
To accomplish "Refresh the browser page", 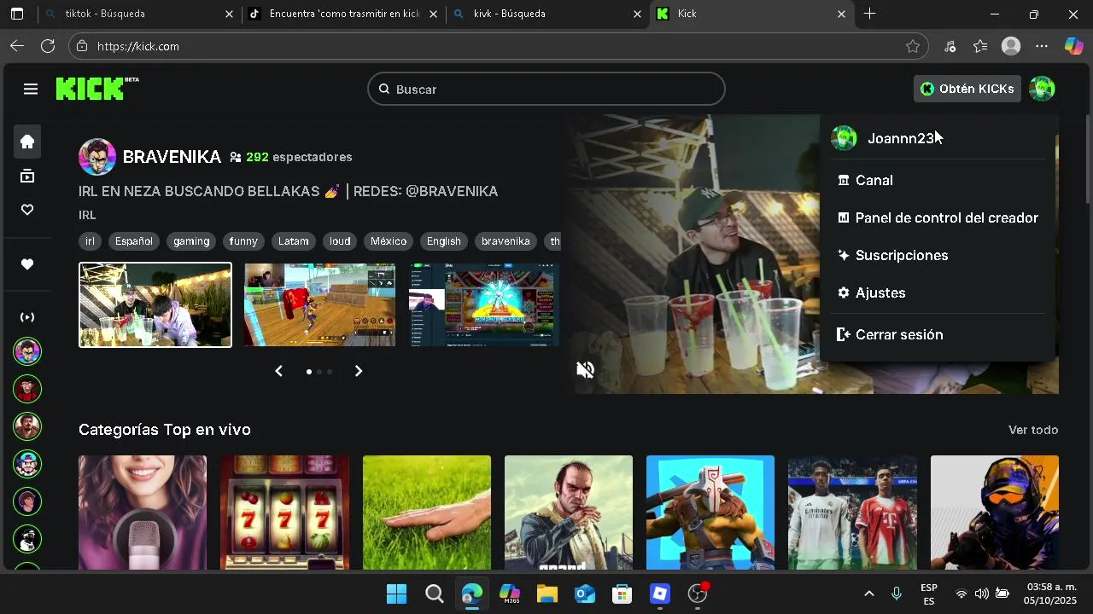I will click(48, 46).
